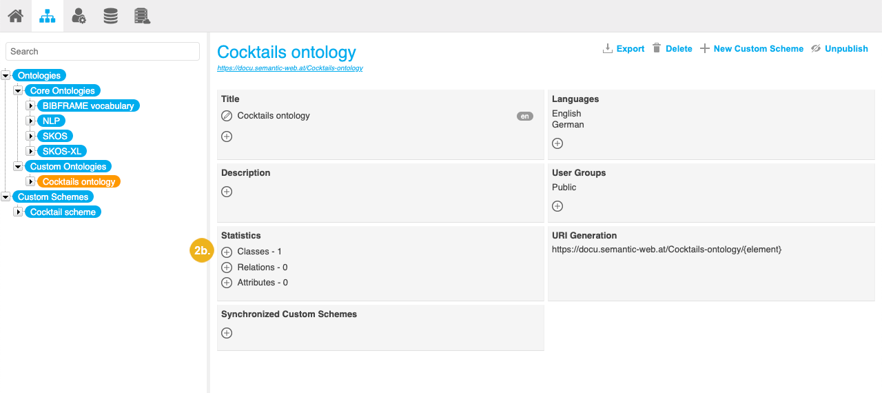Viewport: 882px width, 393px height.
Task: Expand Attributes statistics entry
Action: 227,283
